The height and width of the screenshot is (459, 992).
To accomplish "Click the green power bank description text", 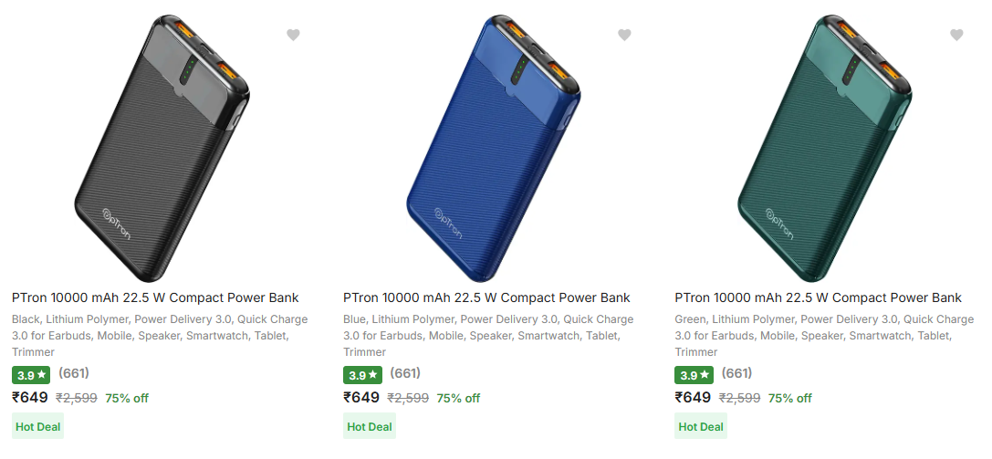I will click(824, 336).
